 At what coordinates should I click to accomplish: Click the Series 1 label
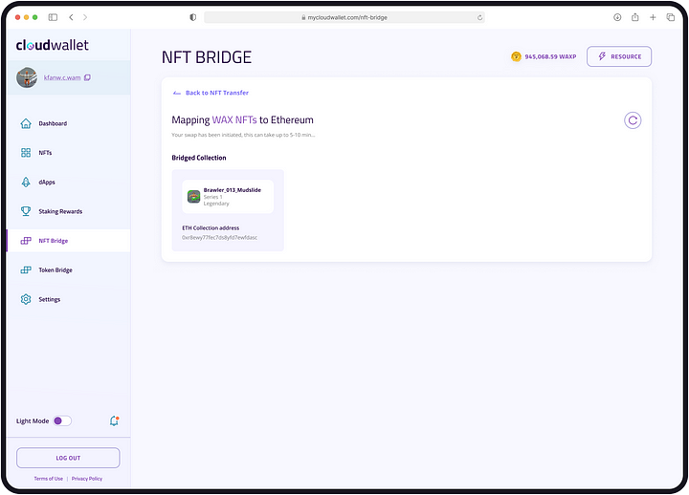(212, 197)
